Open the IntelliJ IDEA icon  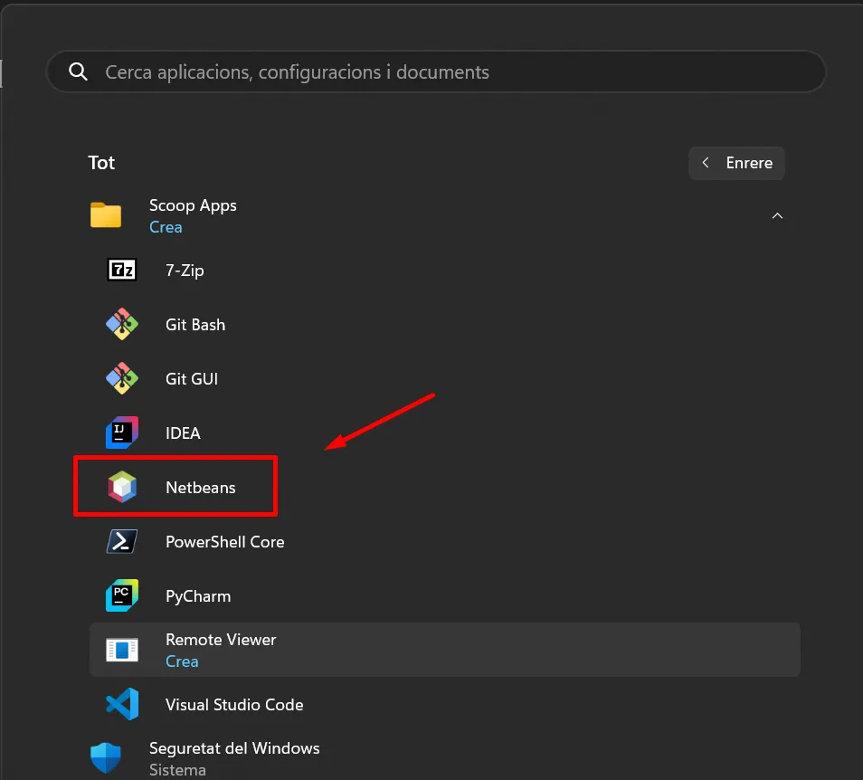pyautogui.click(x=122, y=433)
